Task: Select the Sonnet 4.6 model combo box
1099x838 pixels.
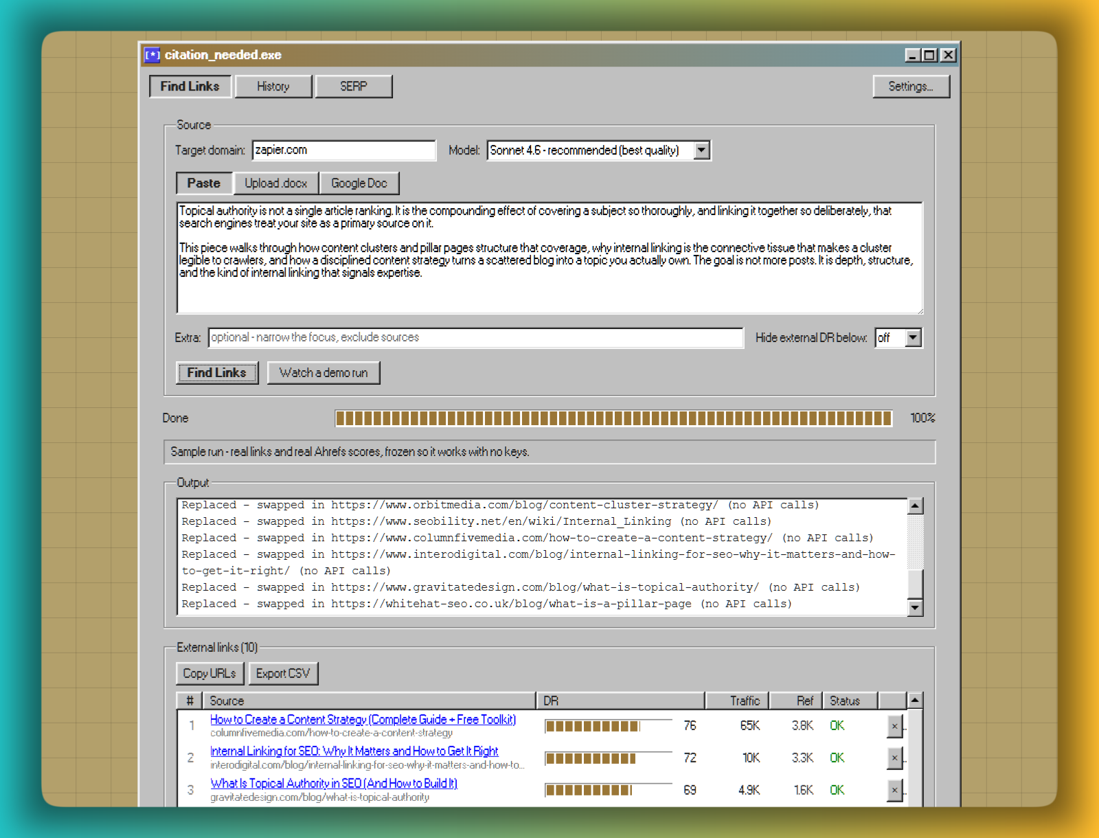Action: pos(599,150)
